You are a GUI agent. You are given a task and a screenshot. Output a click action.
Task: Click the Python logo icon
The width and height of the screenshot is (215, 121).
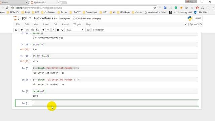point(190,18)
